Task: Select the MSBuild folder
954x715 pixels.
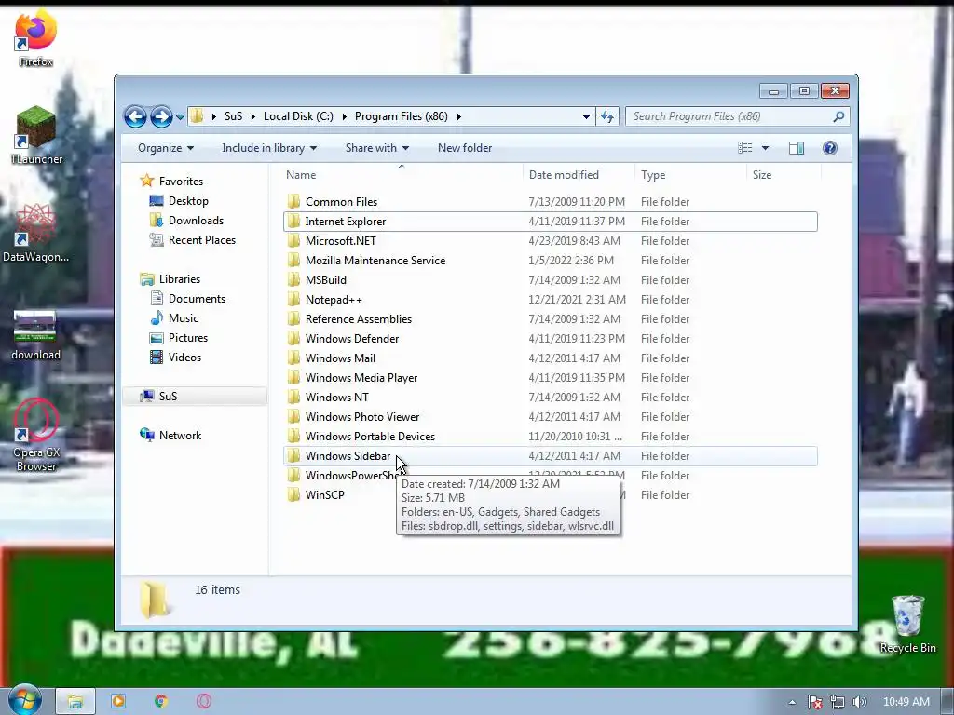Action: point(550,279)
